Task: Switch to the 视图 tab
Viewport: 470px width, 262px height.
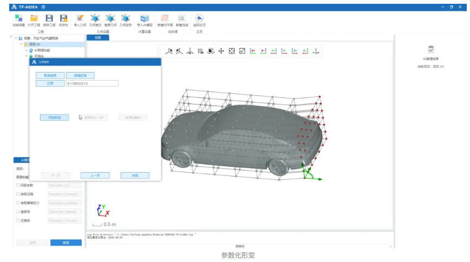Action: click(x=97, y=38)
